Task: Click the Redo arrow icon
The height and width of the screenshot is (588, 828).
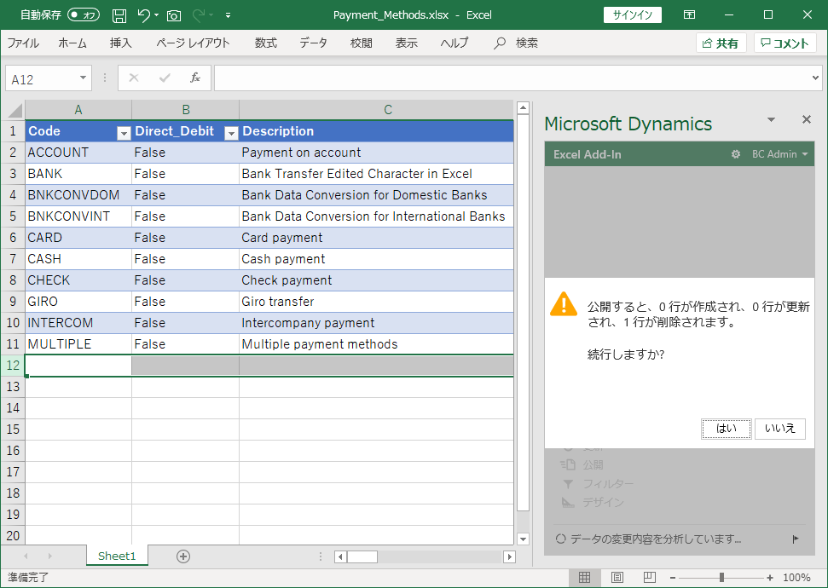Action: pyautogui.click(x=199, y=15)
